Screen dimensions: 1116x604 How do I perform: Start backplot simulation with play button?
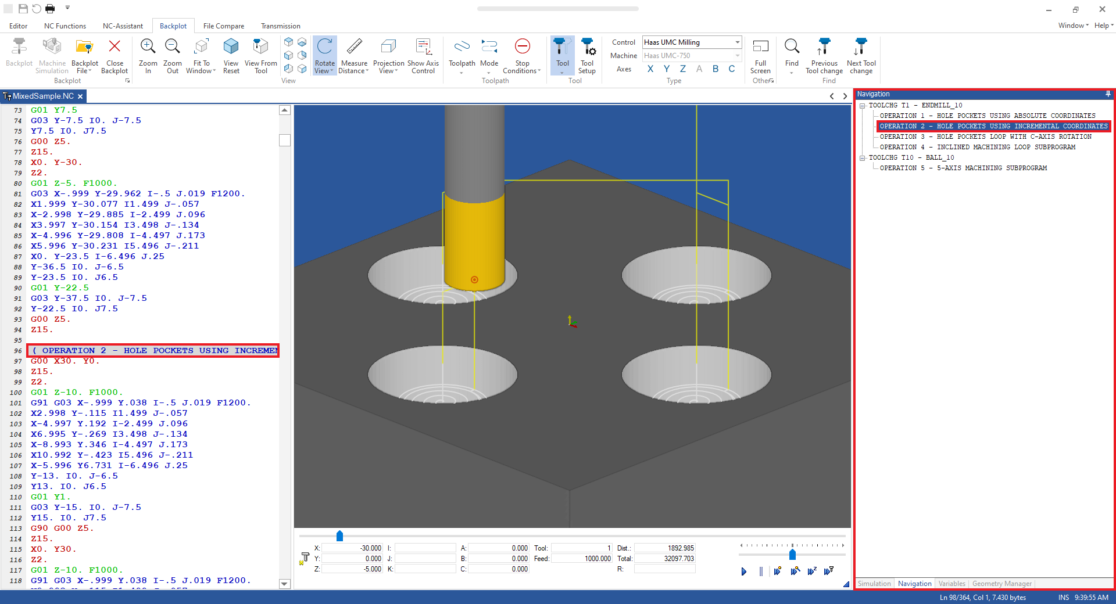(x=744, y=571)
